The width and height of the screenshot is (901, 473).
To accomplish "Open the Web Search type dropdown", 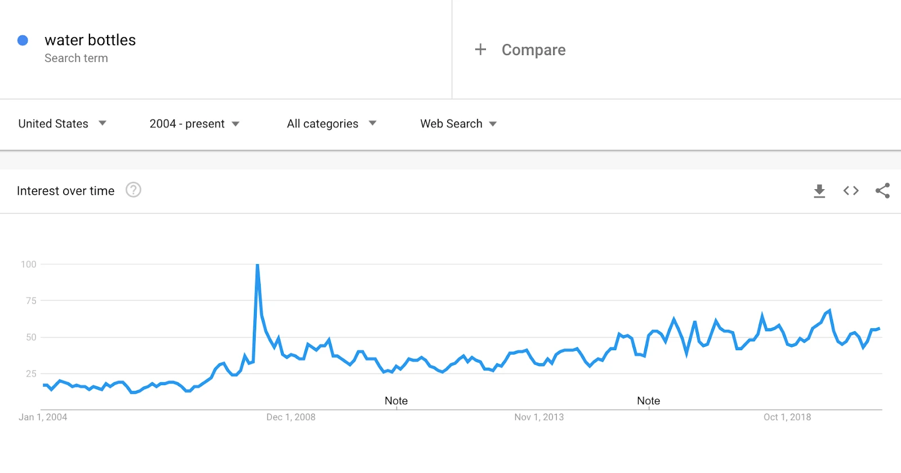I will click(x=458, y=123).
